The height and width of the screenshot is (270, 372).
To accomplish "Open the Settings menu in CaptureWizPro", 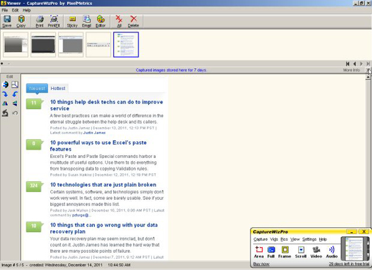I will (x=309, y=239).
